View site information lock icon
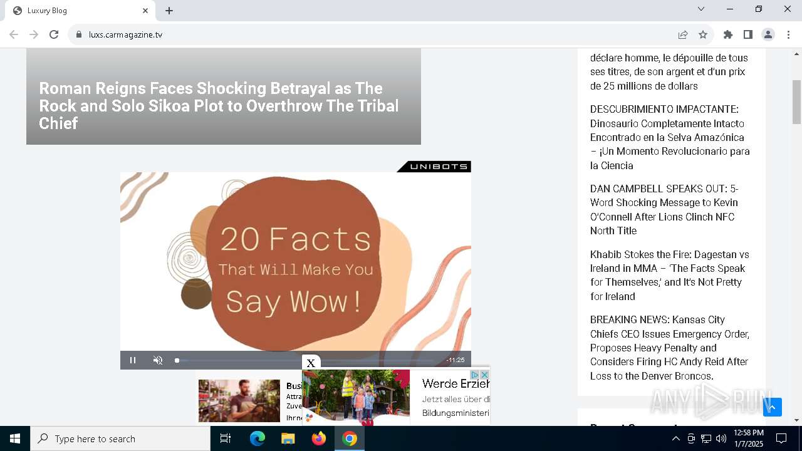Screen dimensions: 802x451 coord(79,34)
